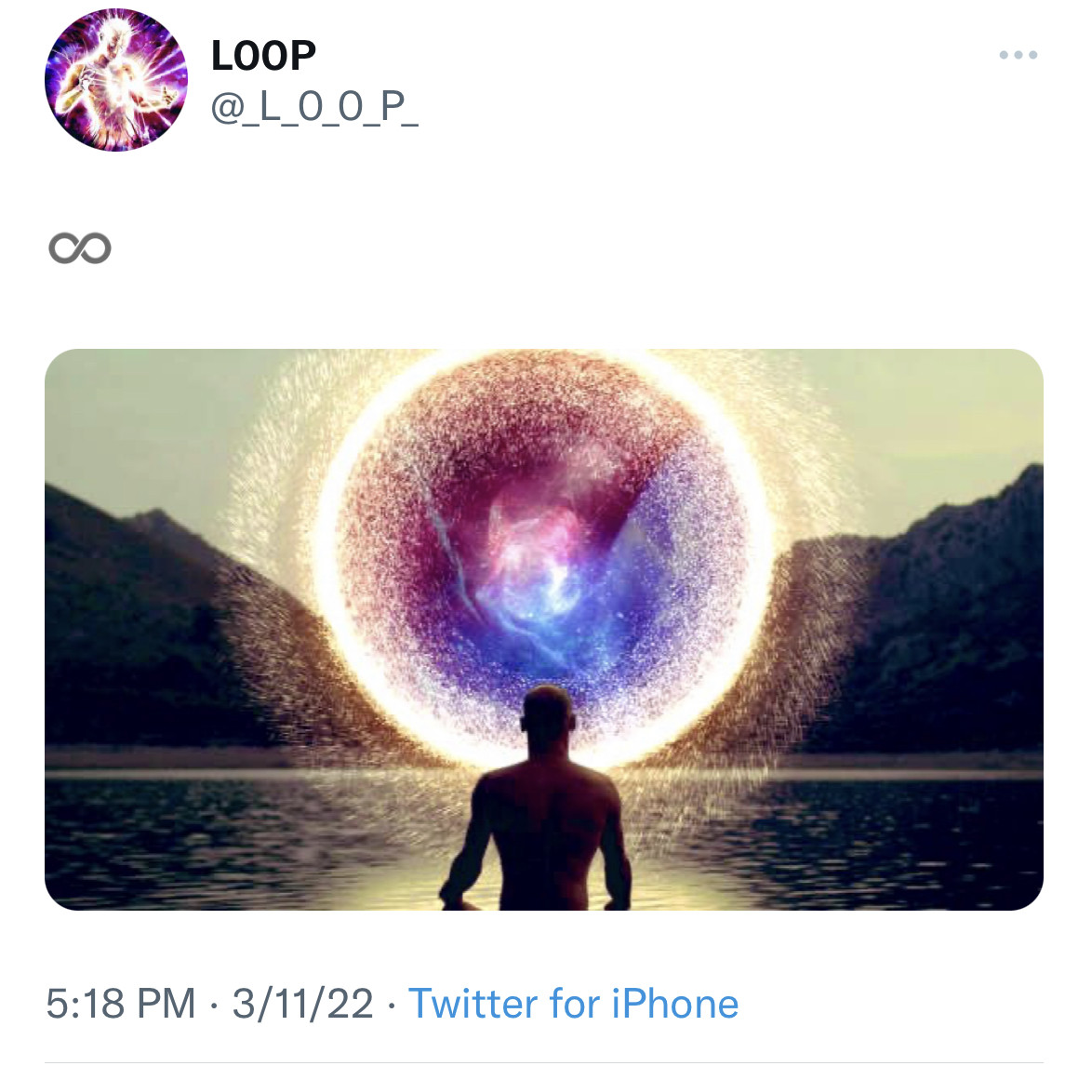
Task: Tap the pink nebula inside the orb
Action: [539, 540]
